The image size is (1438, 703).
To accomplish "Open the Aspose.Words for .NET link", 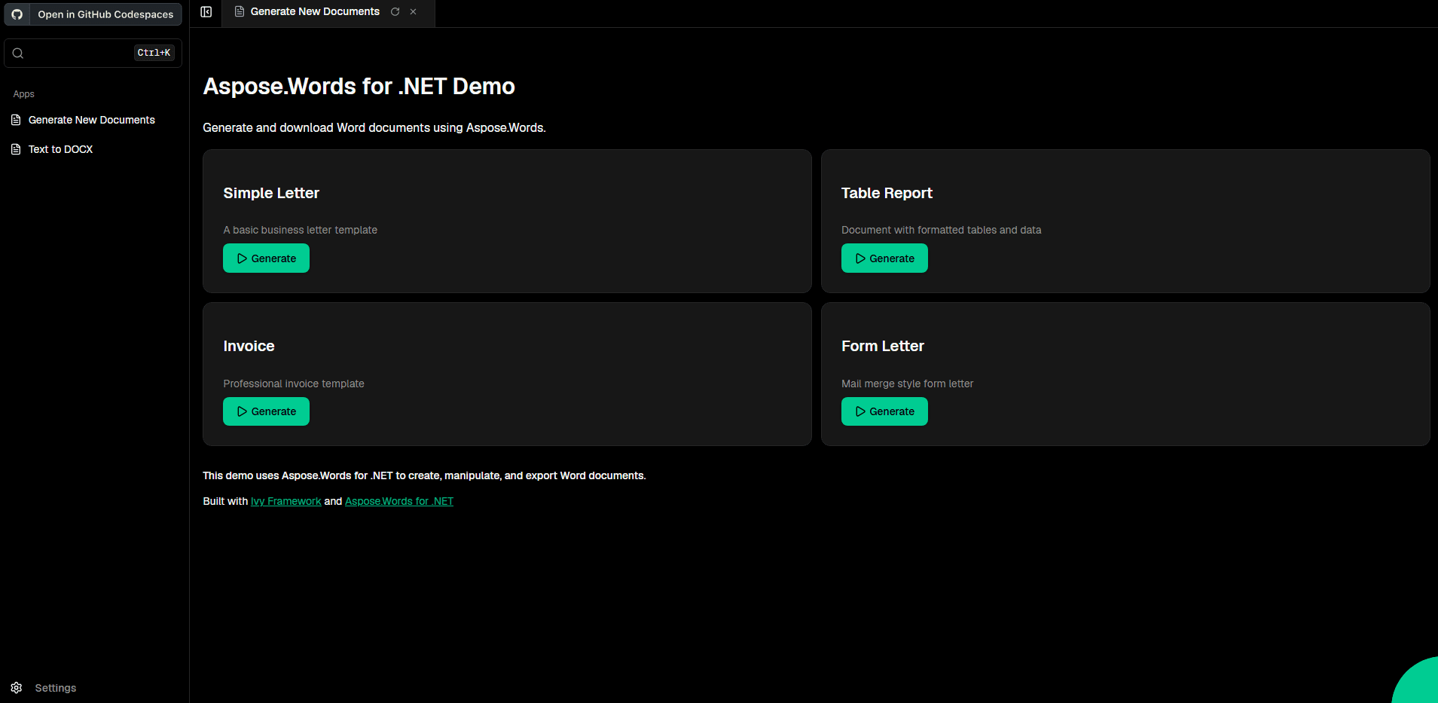I will (x=398, y=501).
